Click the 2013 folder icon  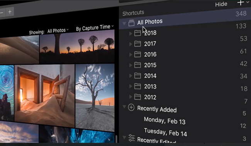point(137,86)
